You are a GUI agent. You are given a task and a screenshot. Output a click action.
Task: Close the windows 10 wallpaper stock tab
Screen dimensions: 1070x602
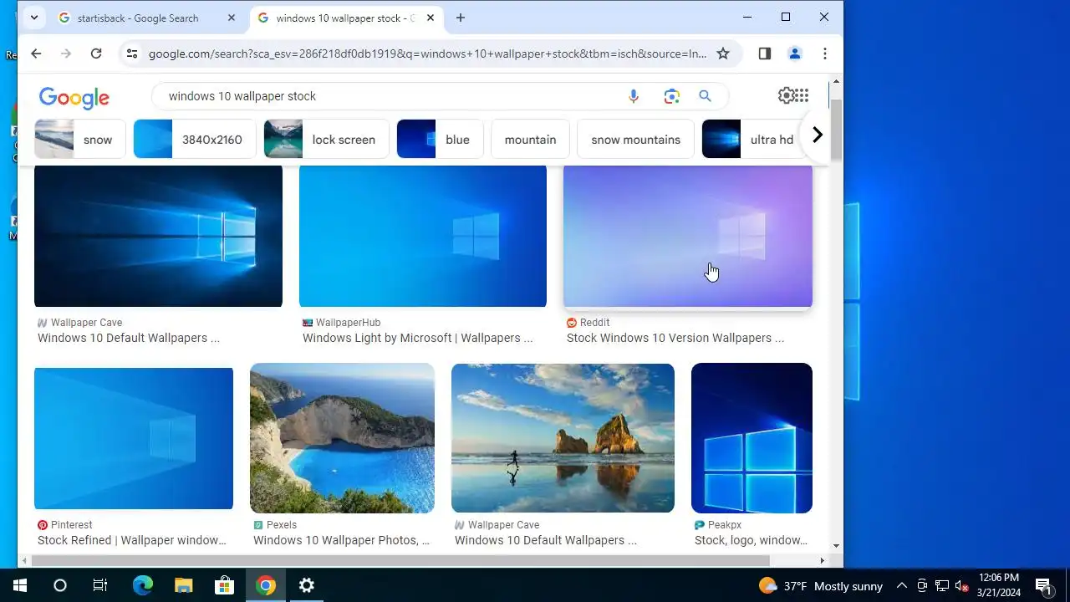pyautogui.click(x=431, y=18)
